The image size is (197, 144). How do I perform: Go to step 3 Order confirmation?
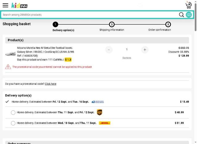(168, 24)
